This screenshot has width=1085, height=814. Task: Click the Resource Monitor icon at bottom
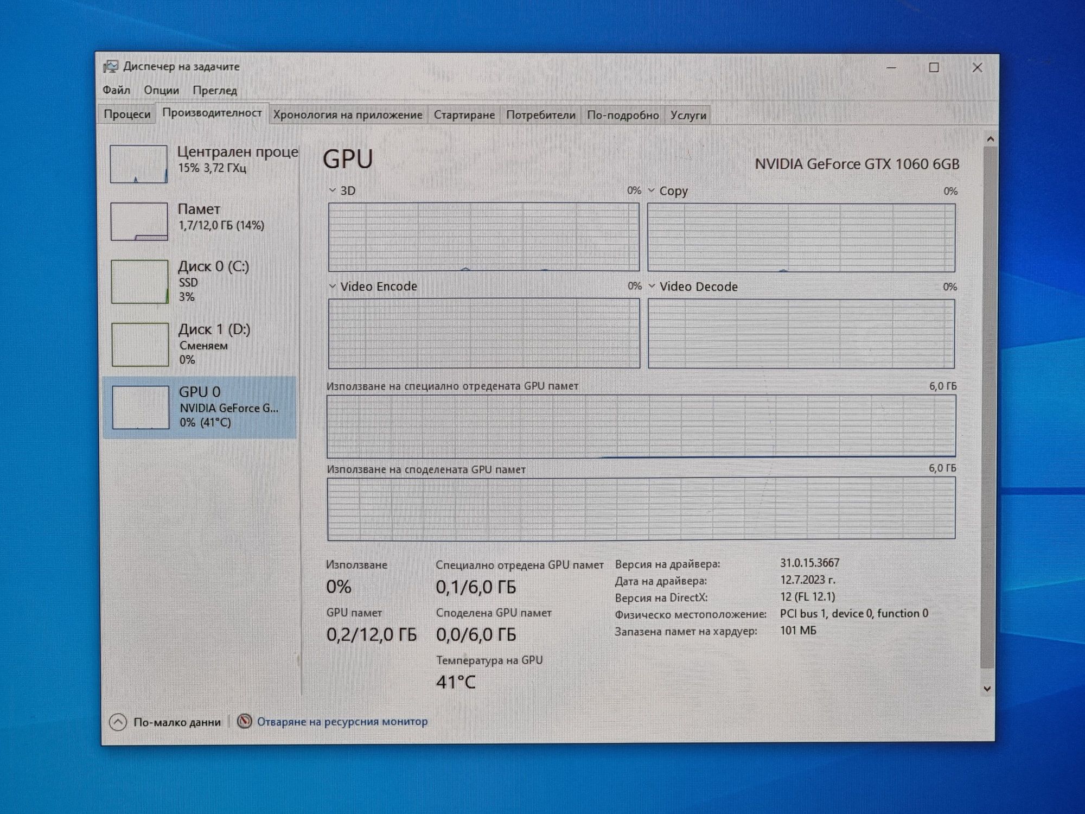point(245,721)
